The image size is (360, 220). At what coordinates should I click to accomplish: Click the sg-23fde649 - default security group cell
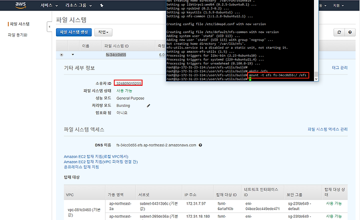click(299, 206)
